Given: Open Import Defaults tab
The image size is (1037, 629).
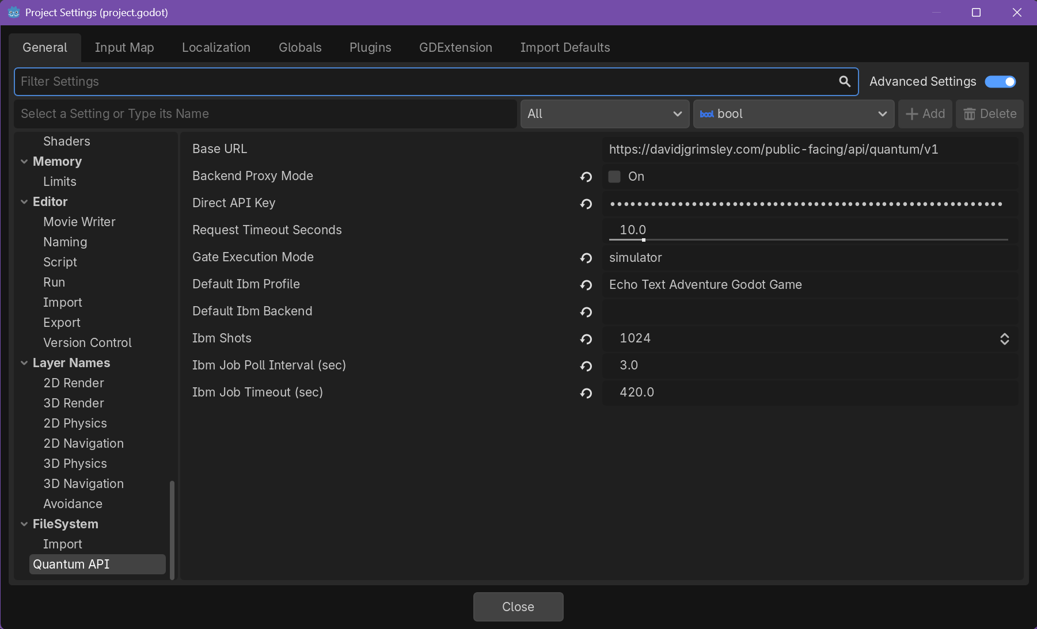Looking at the screenshot, I should [x=565, y=48].
